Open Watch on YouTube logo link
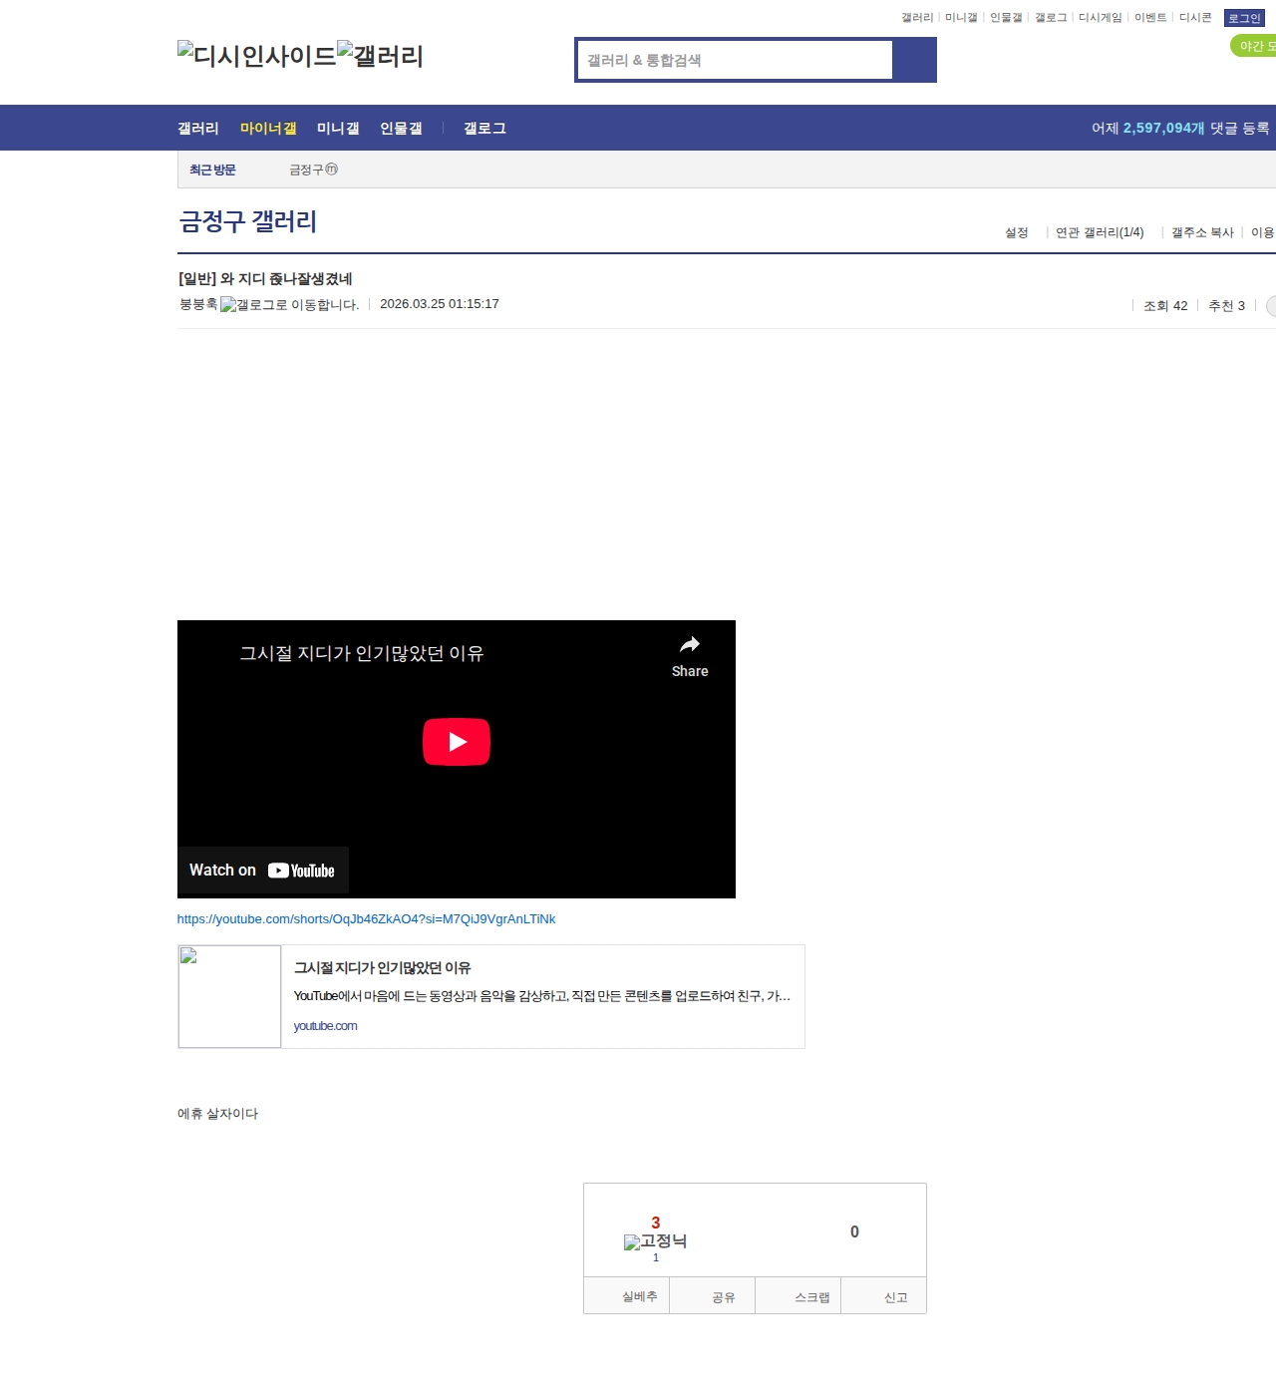Viewport: 1276px width, 1400px height. point(262,871)
